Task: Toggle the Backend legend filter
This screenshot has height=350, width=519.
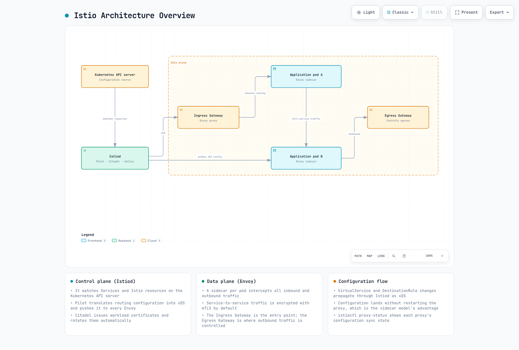Action: [124, 241]
